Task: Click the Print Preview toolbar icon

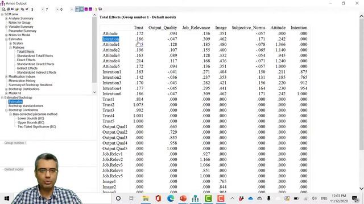Action: click(x=4, y=9)
